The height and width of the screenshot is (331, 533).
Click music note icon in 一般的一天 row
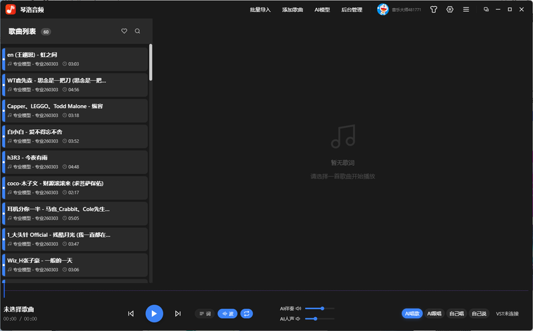[9, 270]
